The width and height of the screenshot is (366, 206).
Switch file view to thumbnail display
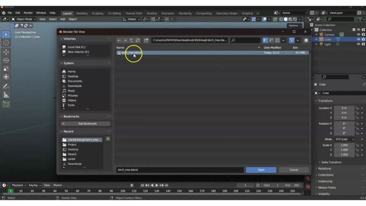point(277,41)
